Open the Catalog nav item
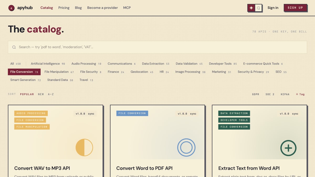 (x=47, y=8)
